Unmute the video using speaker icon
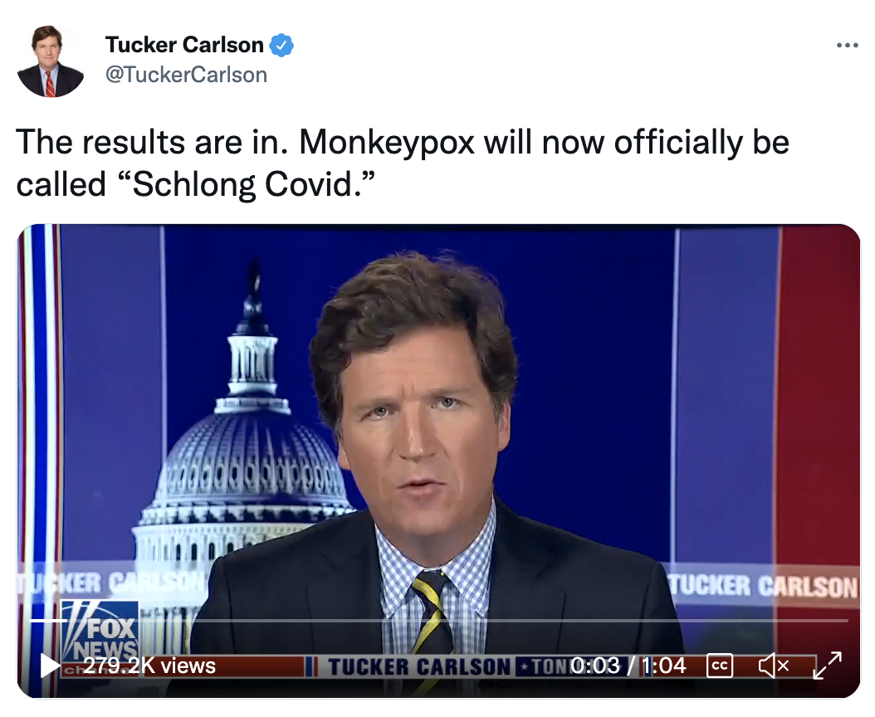 [774, 666]
